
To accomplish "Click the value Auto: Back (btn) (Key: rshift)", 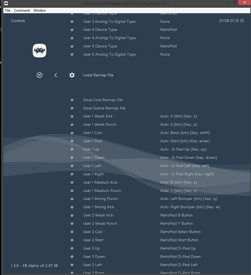I will pyautogui.click(x=185, y=133).
